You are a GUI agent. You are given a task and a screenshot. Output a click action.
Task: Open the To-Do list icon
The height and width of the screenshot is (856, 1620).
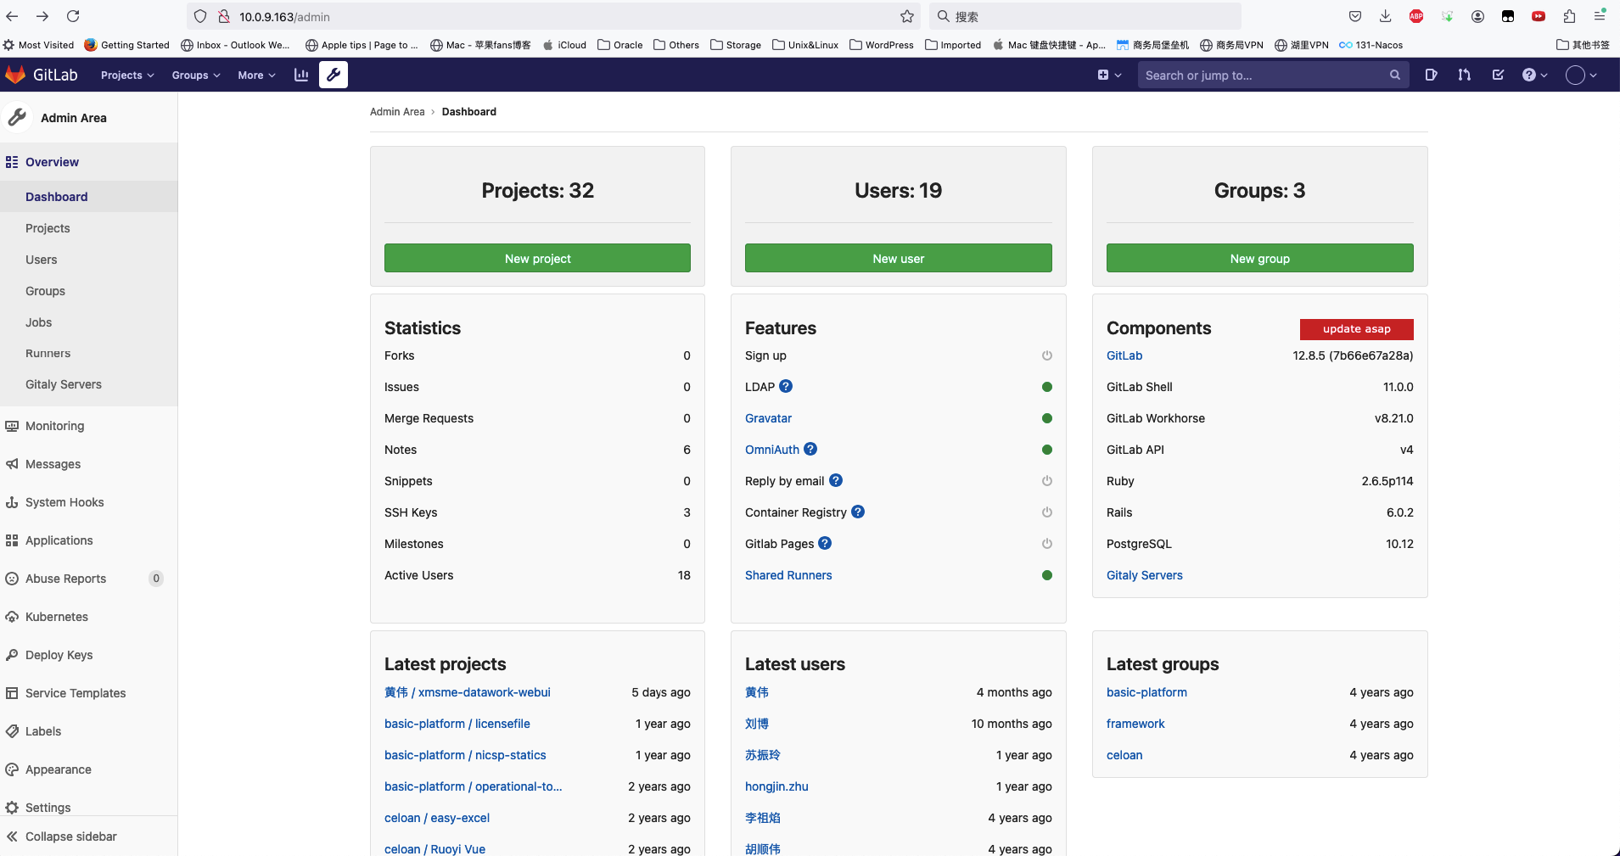pos(1498,75)
